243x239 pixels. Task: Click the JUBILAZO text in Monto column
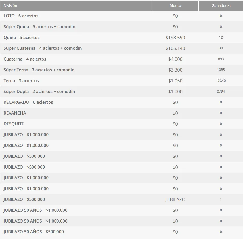(x=175, y=199)
